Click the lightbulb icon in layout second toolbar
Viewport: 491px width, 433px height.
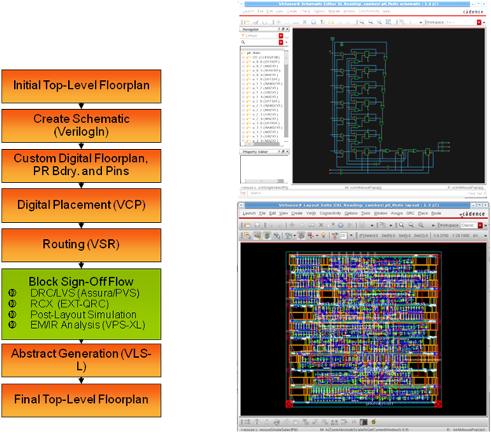323,235
